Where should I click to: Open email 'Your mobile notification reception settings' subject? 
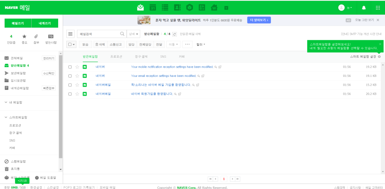(172, 67)
